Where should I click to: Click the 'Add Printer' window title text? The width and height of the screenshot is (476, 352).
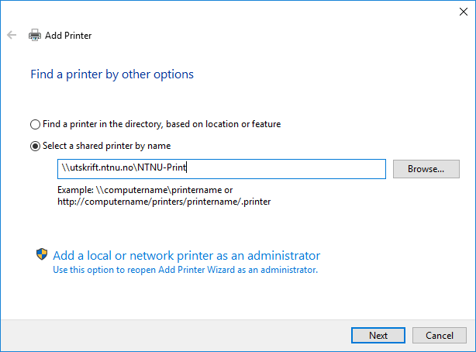68,36
